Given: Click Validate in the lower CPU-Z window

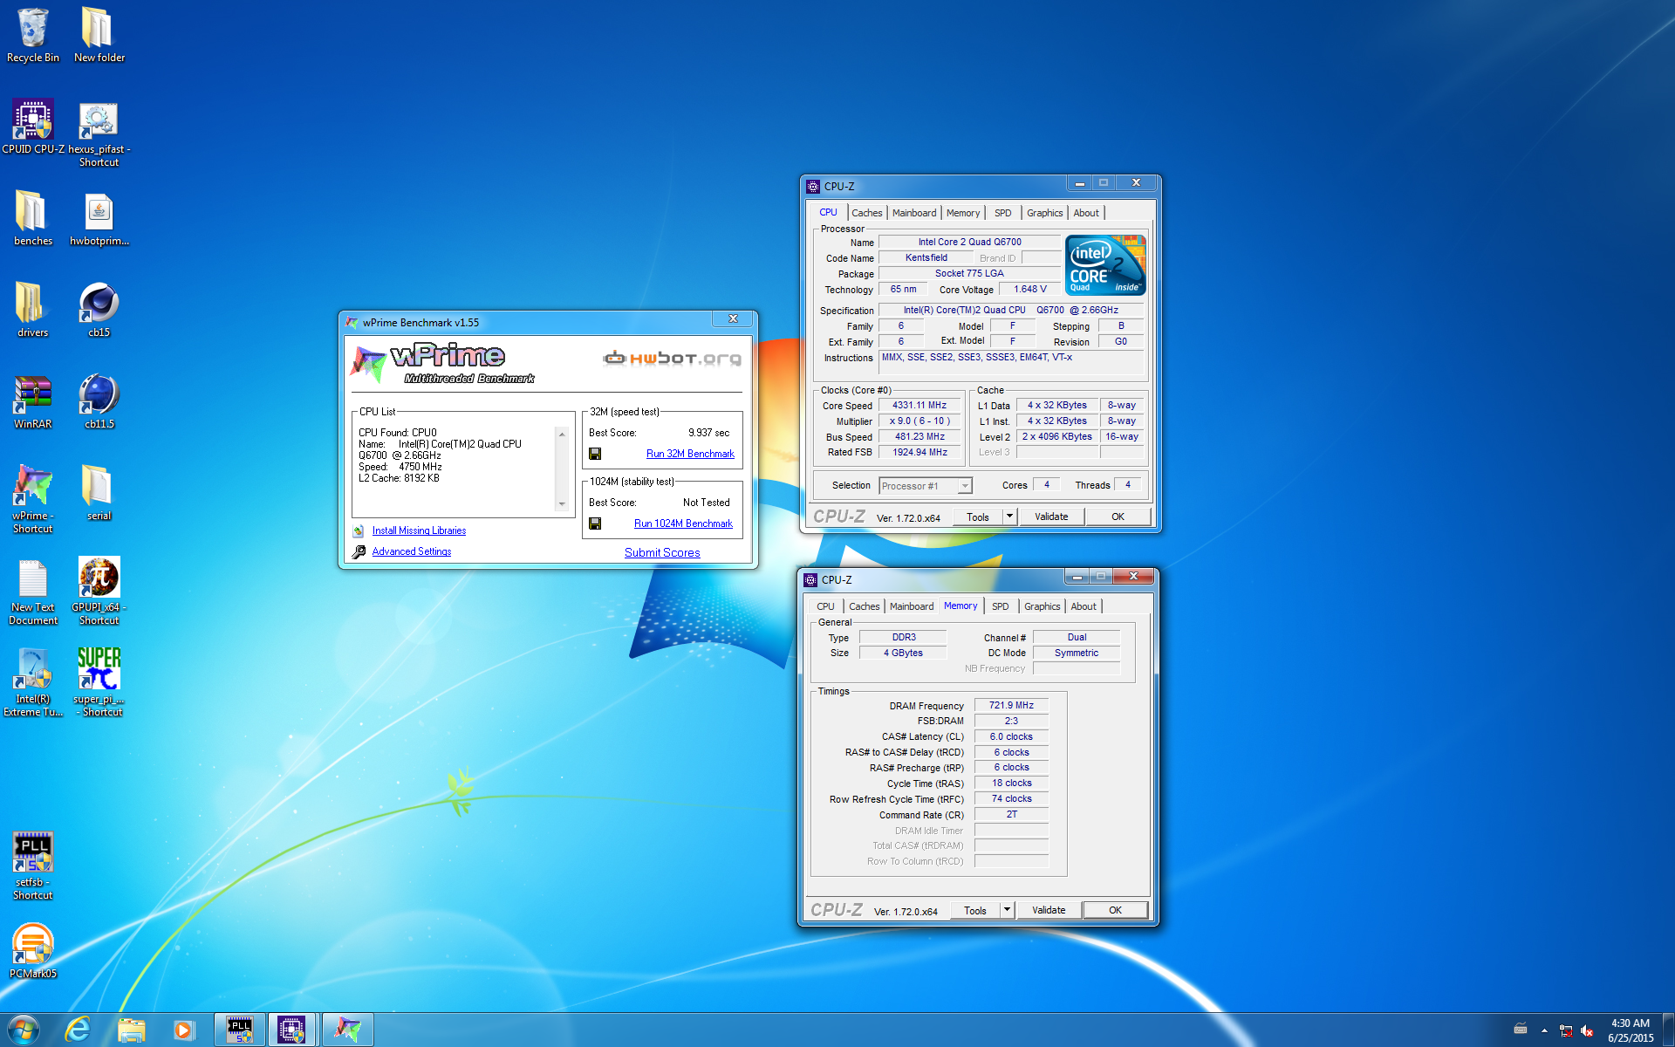Looking at the screenshot, I should (x=1049, y=910).
